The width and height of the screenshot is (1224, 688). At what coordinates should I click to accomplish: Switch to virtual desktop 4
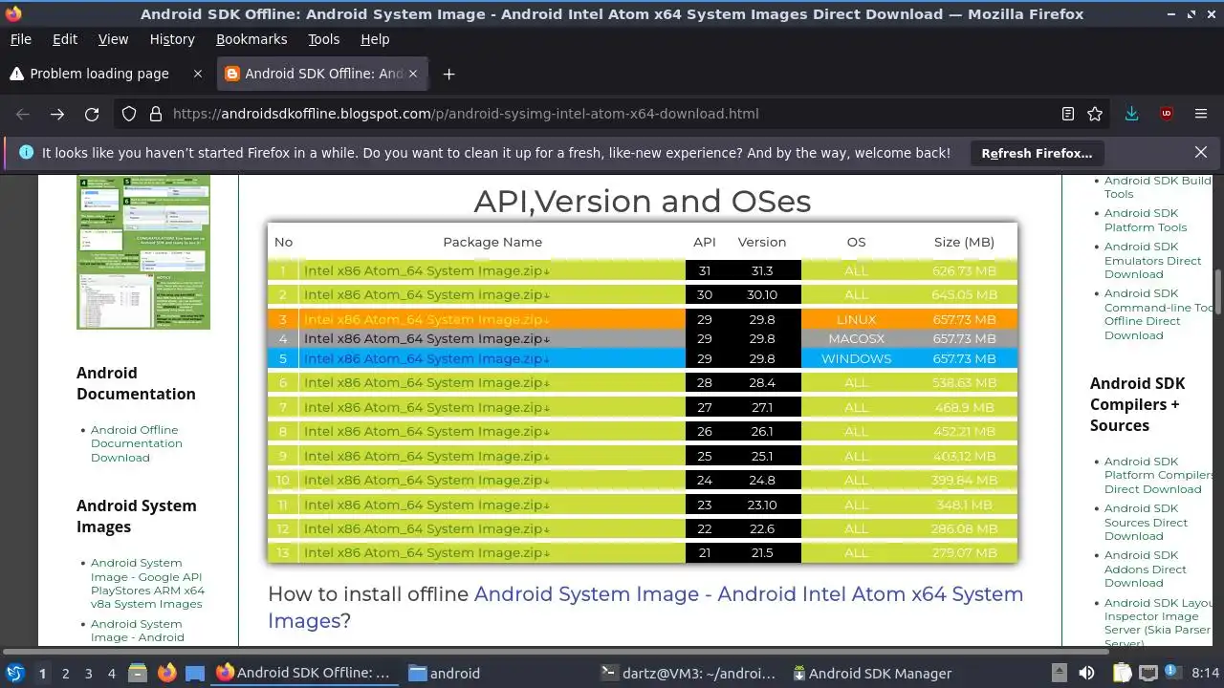(x=111, y=674)
